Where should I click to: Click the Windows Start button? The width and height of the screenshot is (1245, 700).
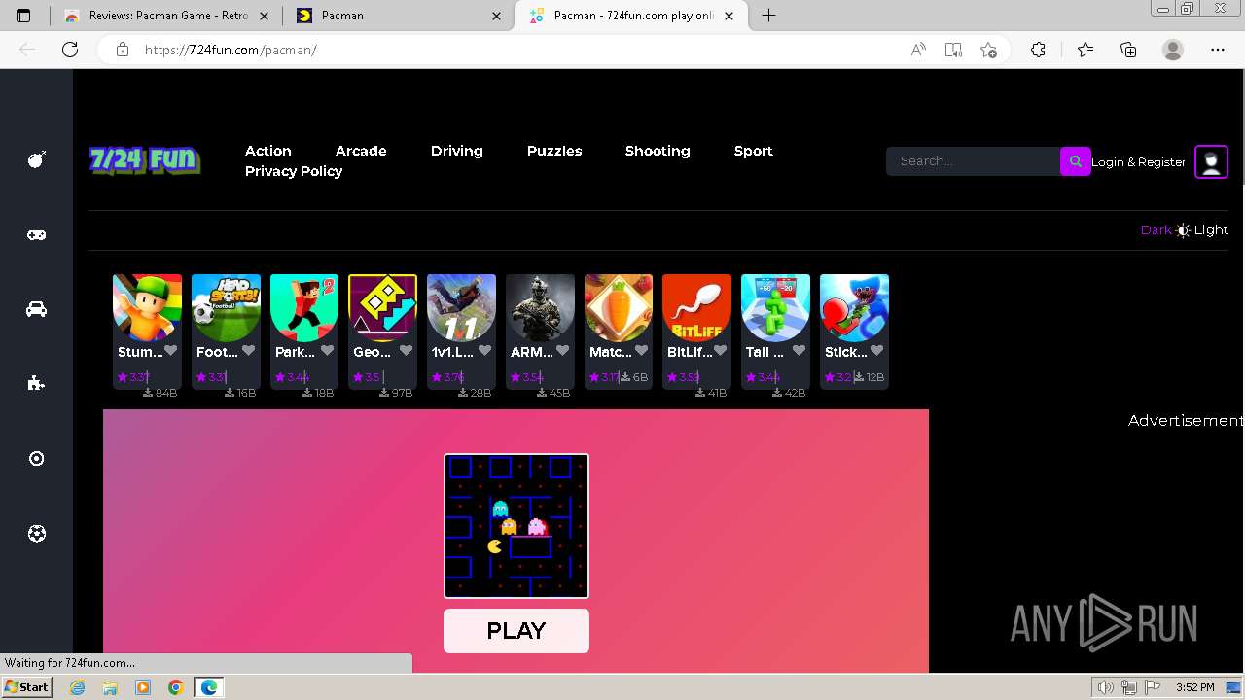pyautogui.click(x=26, y=687)
